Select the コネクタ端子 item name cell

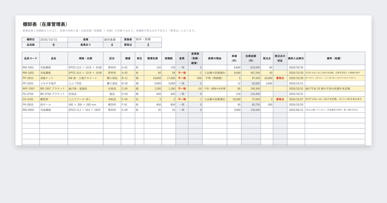pyautogui.click(x=54, y=83)
